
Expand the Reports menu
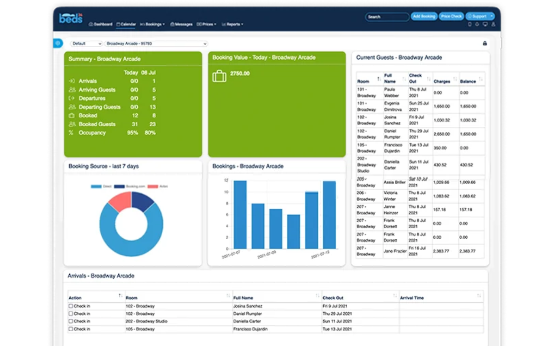point(232,24)
